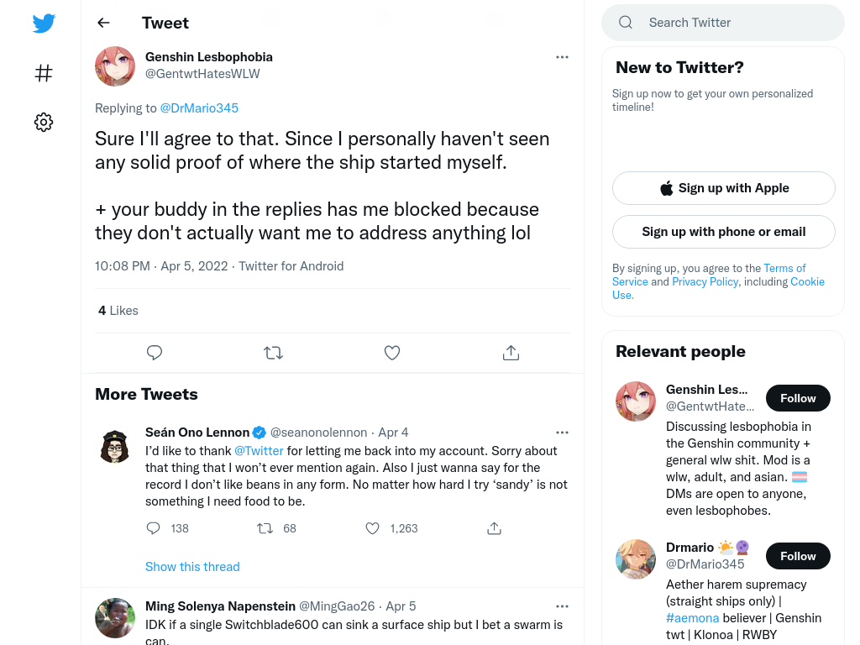
Task: Click the Search Twitter field
Action: click(723, 23)
